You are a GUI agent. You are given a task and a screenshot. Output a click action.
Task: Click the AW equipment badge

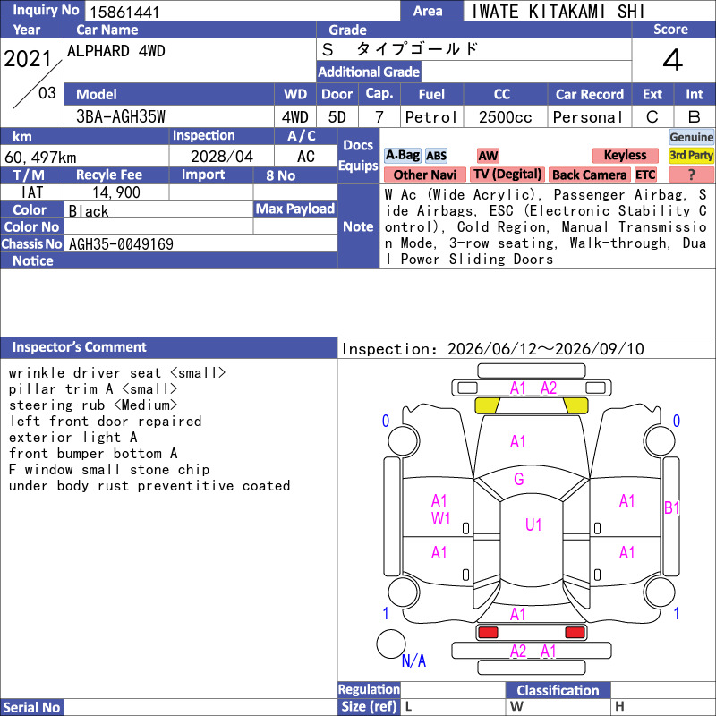pos(488,156)
